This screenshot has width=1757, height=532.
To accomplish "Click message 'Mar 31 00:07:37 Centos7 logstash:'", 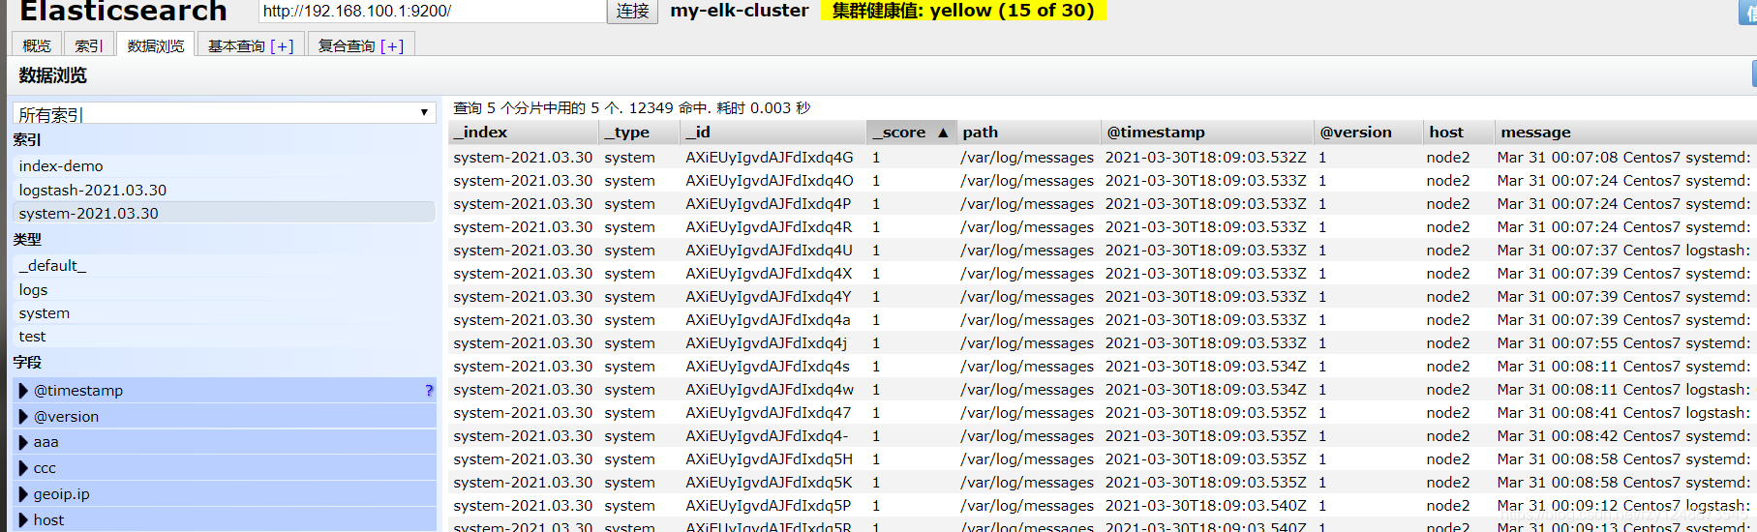I will (x=1623, y=250).
